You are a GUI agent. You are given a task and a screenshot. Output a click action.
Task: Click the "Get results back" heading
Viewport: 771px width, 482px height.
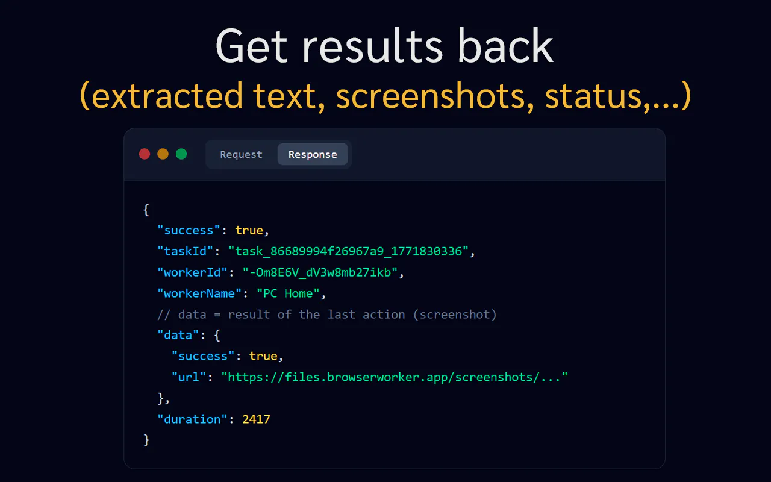tap(384, 46)
